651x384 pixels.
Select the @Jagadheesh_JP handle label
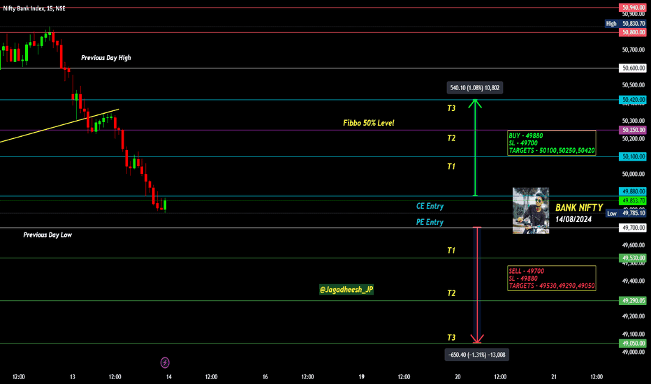[346, 289]
